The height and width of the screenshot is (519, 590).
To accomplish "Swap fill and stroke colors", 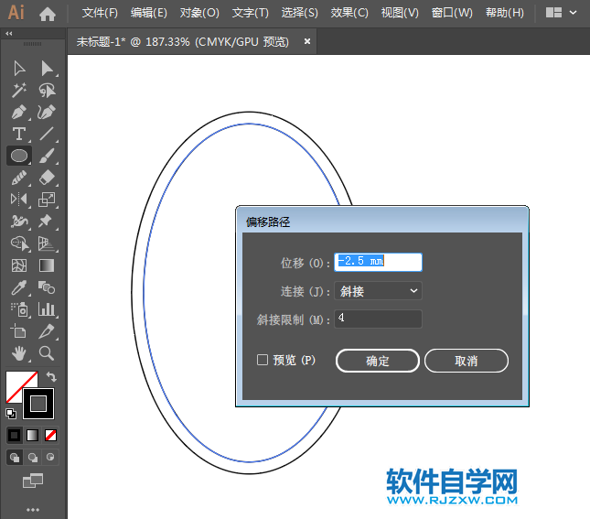I will coord(51,376).
